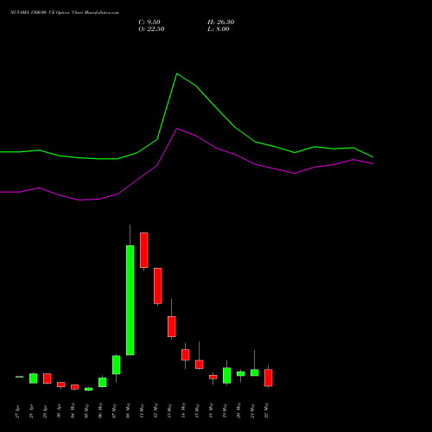Select the last red candlestick for 22 May
The height and width of the screenshot is (432, 432).
coord(269,378)
